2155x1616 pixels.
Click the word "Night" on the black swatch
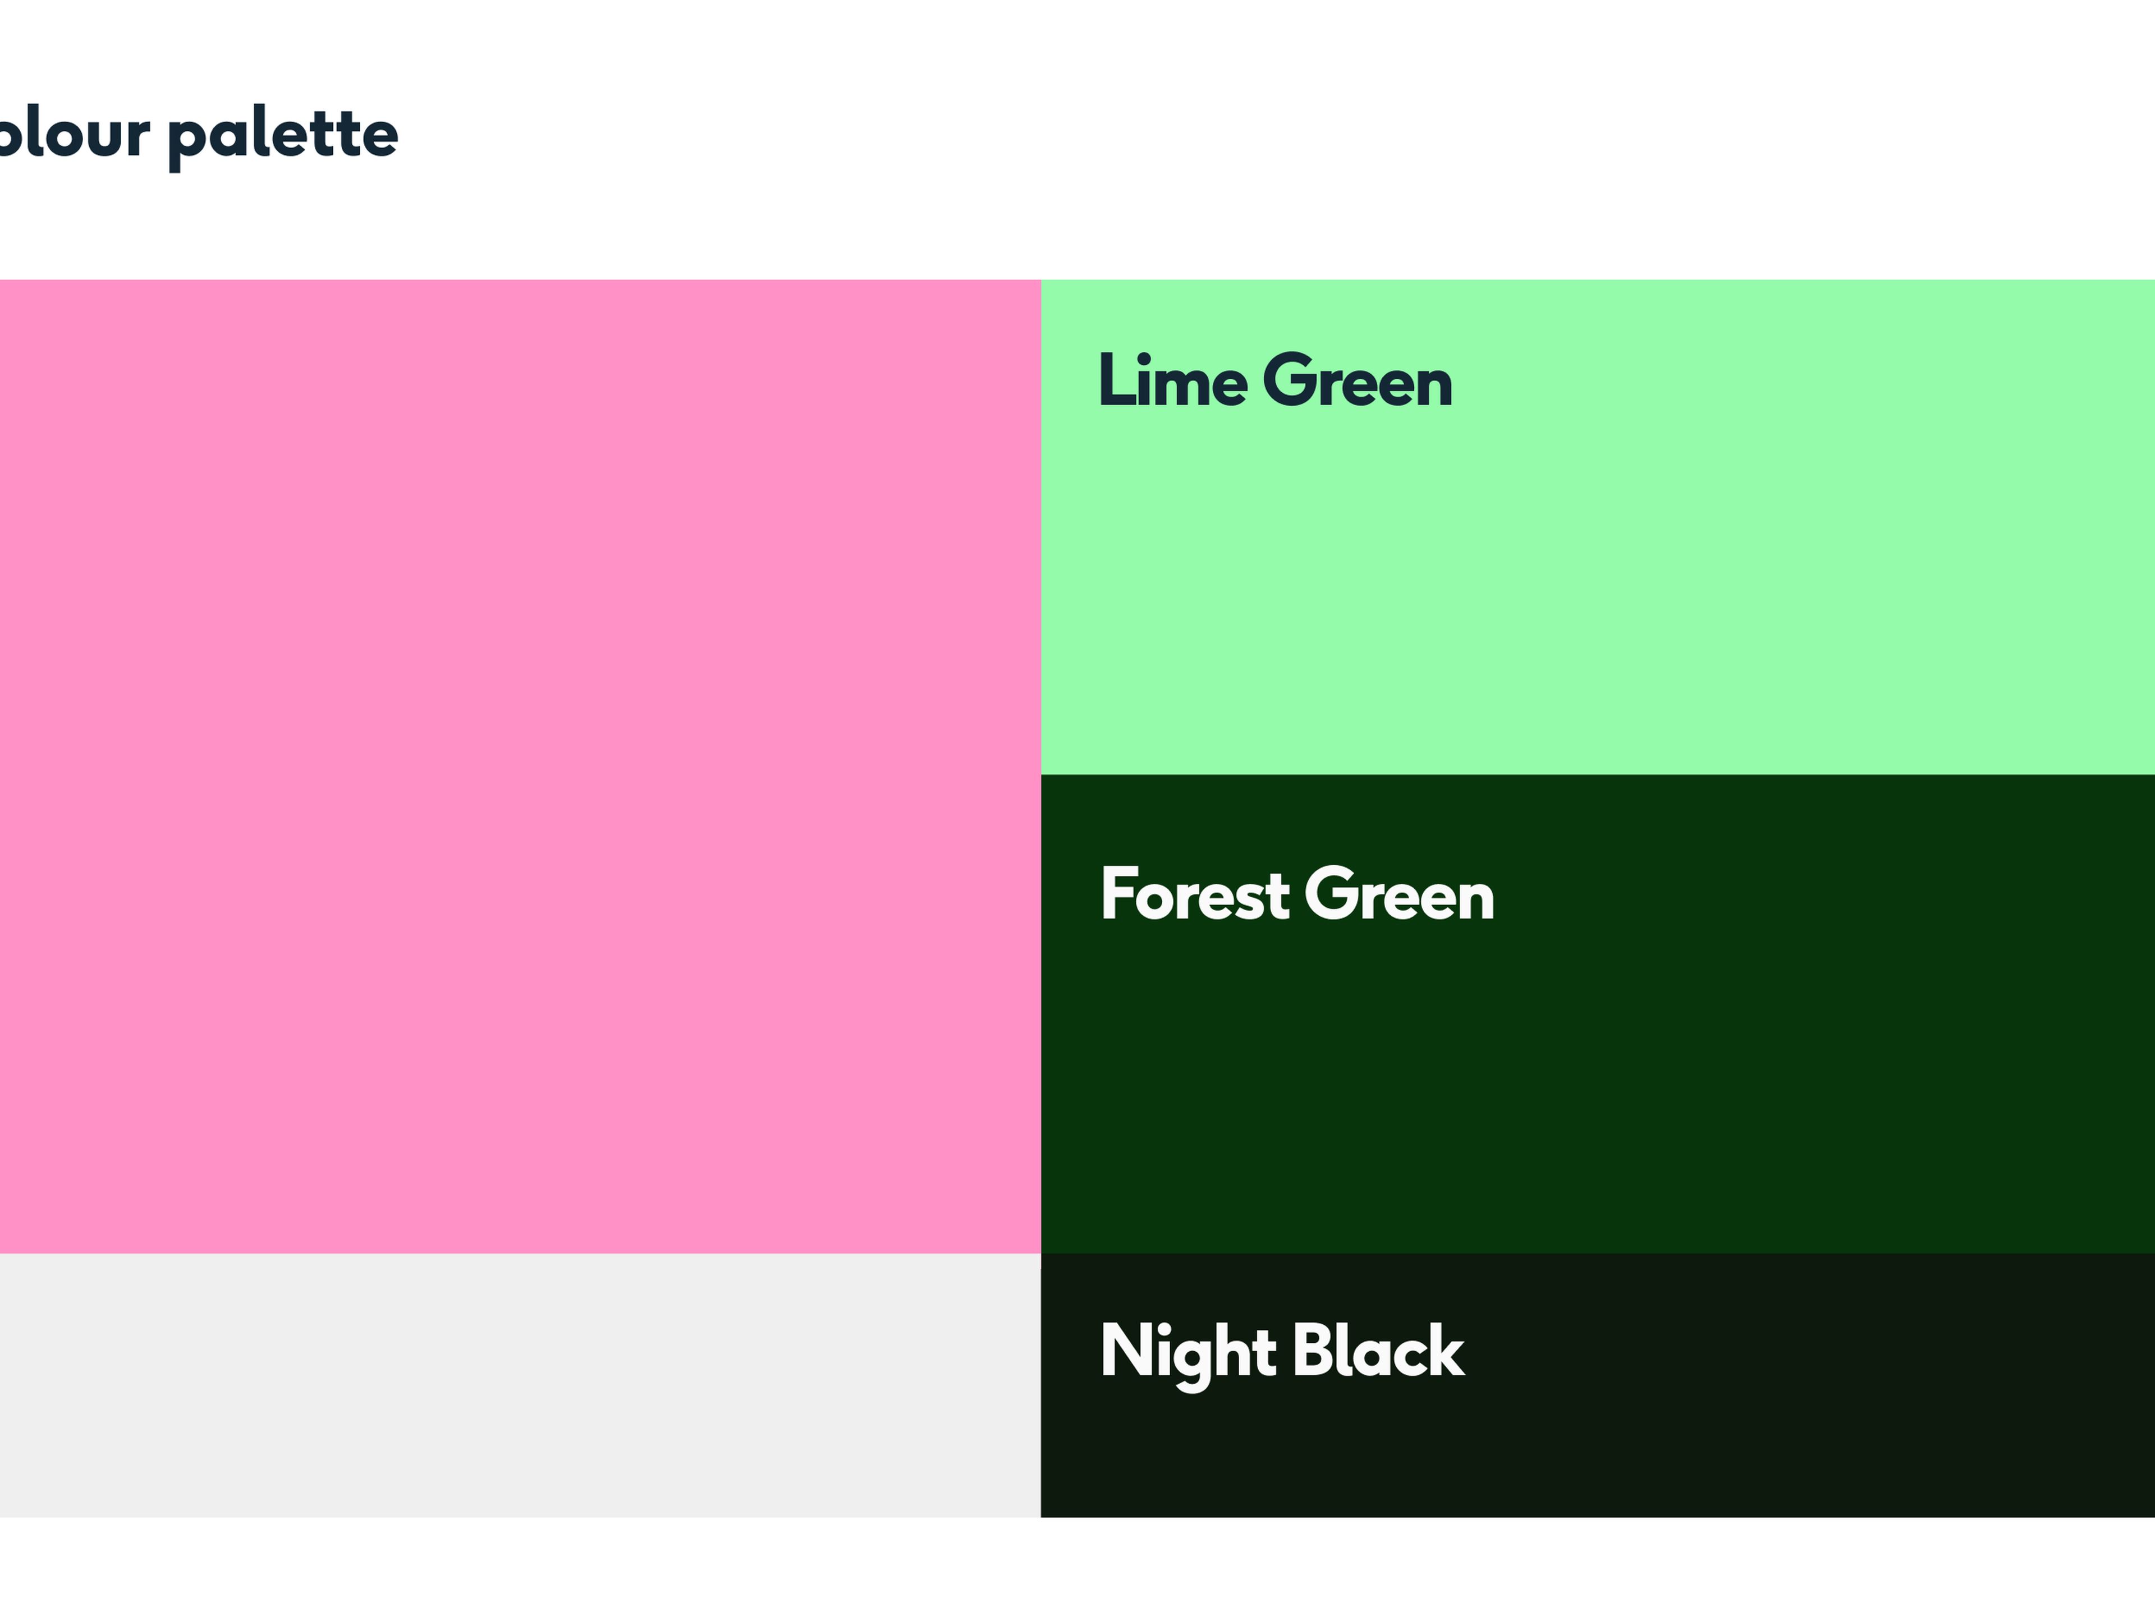pos(1187,1351)
